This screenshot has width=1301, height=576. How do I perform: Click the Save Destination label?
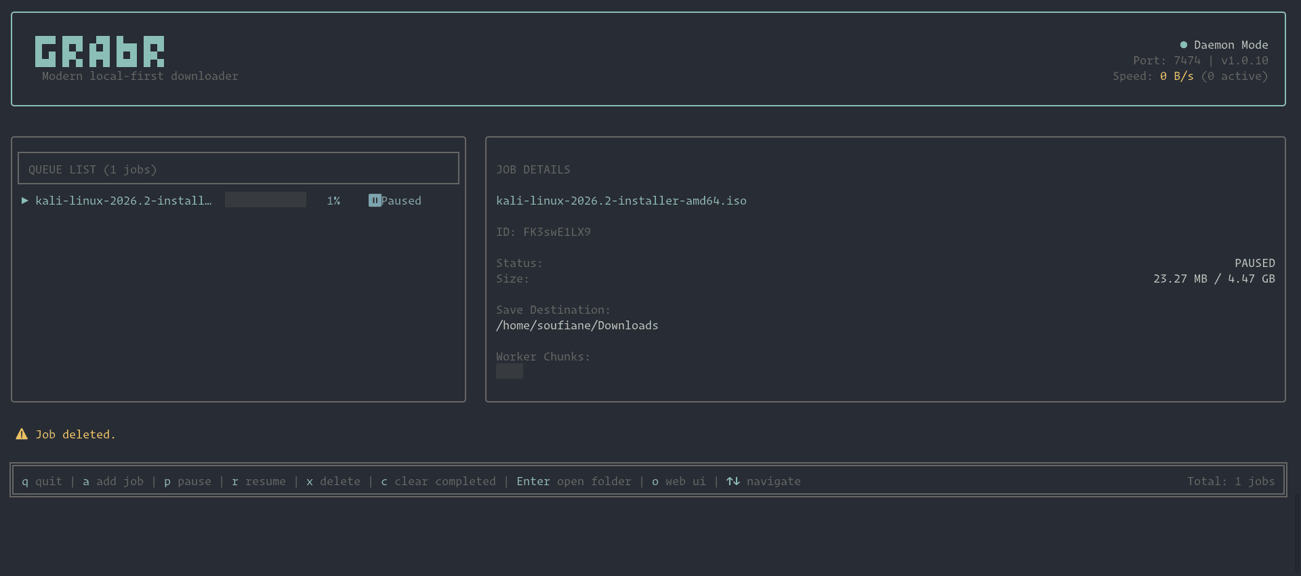554,310
